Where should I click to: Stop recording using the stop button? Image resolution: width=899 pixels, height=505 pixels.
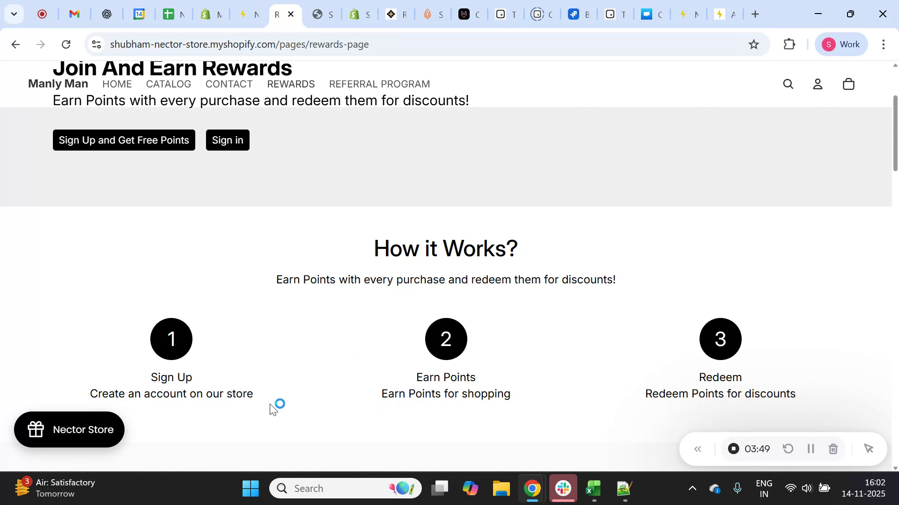pyautogui.click(x=733, y=448)
